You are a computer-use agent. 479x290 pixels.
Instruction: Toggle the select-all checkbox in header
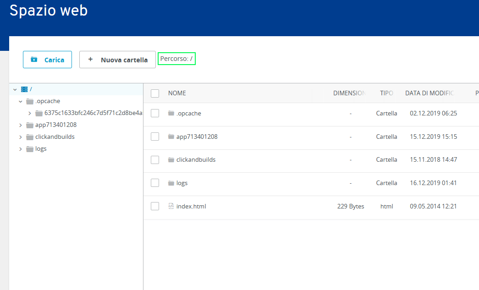[x=155, y=93]
